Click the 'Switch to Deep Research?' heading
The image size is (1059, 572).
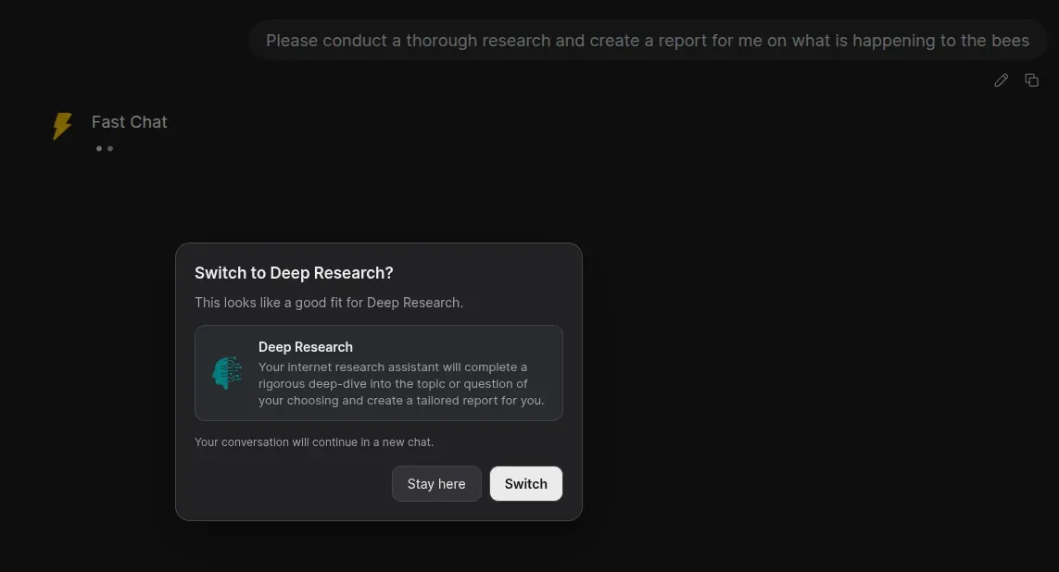[x=294, y=273]
